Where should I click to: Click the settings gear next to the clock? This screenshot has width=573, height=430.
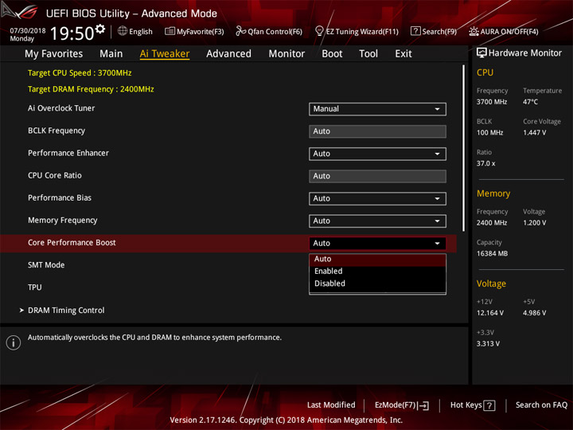click(x=99, y=29)
